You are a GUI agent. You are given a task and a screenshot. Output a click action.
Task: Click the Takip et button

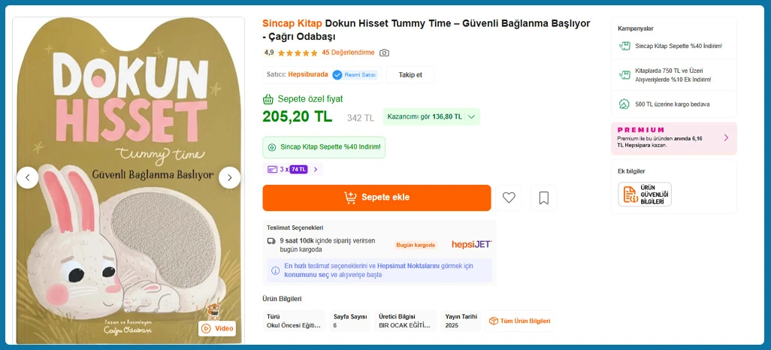(x=410, y=74)
